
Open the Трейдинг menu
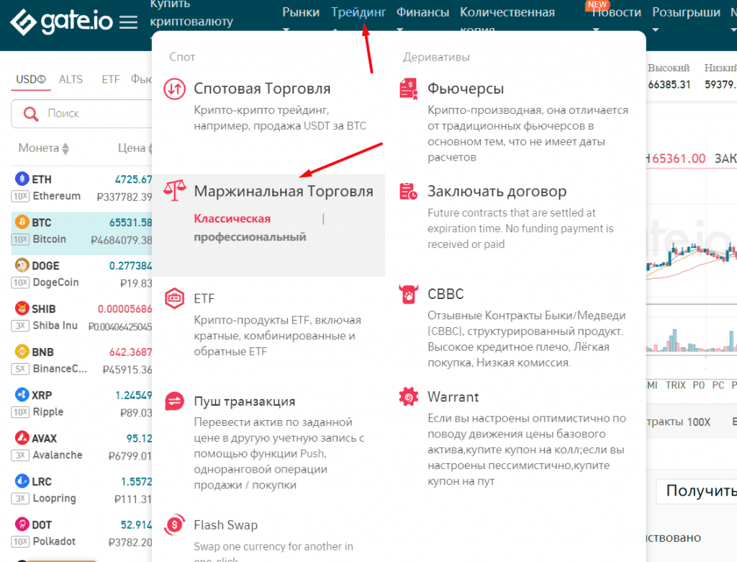pos(358,13)
